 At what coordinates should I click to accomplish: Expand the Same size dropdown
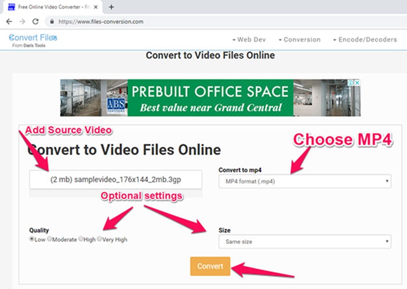(x=304, y=241)
